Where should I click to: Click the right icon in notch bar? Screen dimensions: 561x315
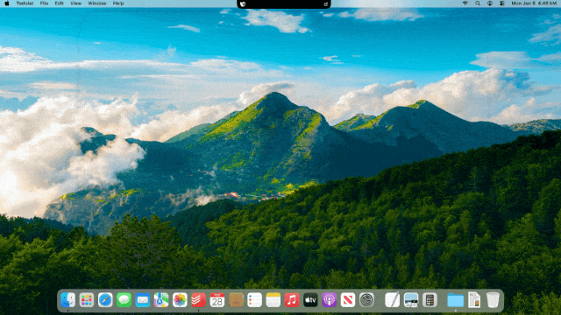coord(325,3)
